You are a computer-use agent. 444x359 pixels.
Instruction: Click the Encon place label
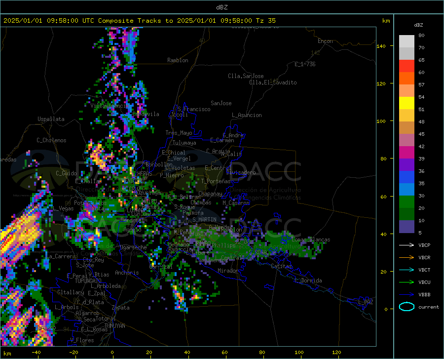325,41
